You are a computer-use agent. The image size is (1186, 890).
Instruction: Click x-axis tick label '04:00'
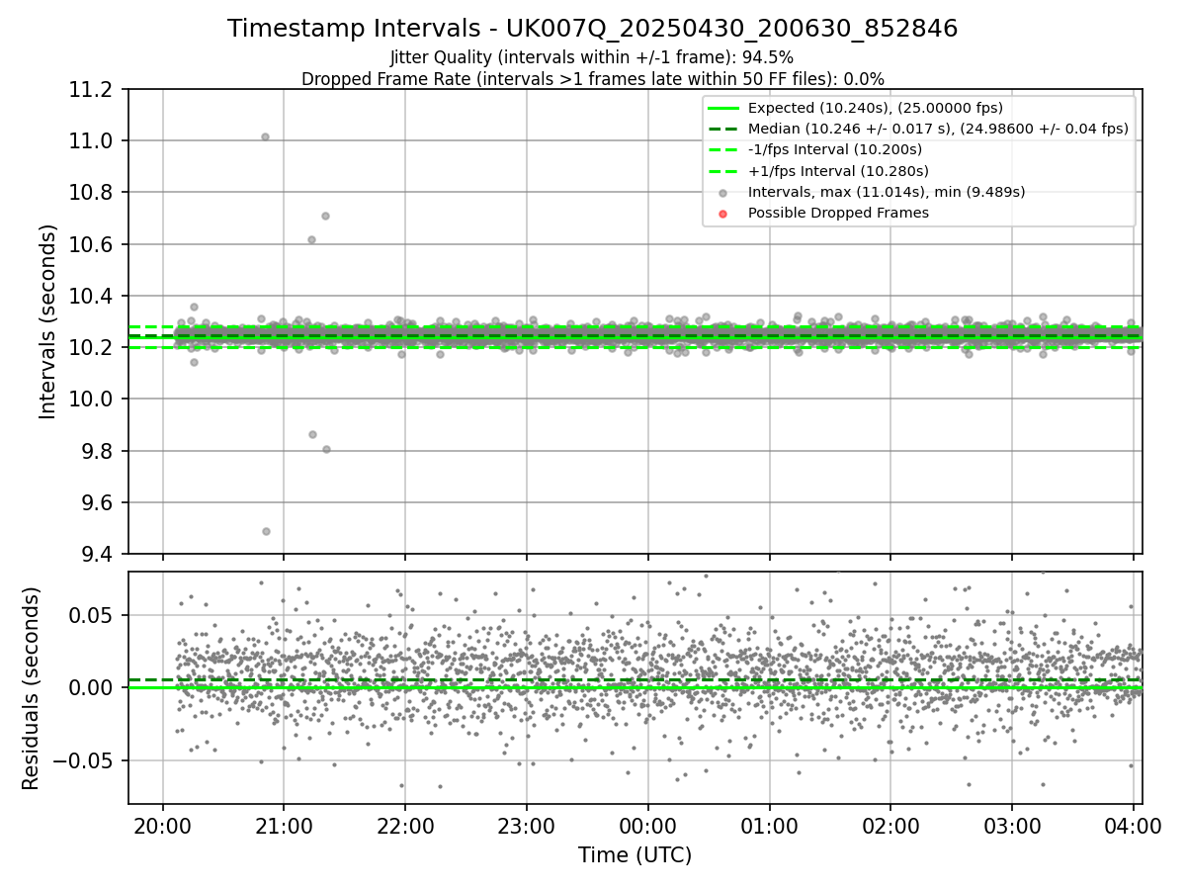[x=1133, y=825]
